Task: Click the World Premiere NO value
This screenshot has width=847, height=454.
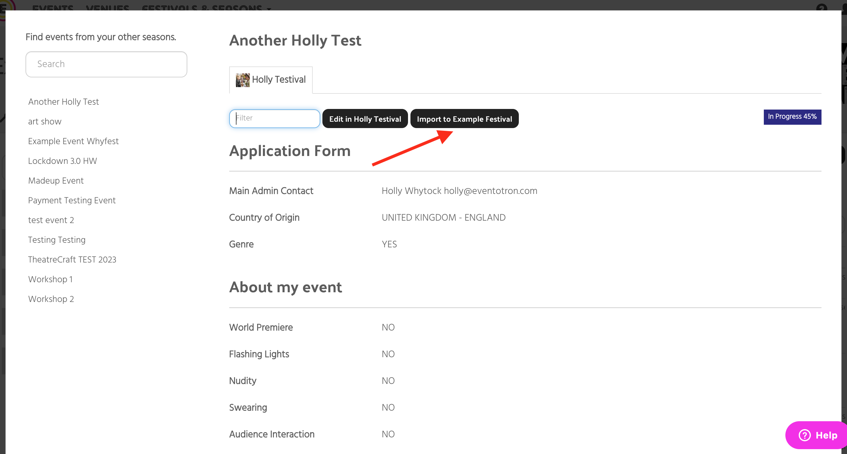Action: 388,327
